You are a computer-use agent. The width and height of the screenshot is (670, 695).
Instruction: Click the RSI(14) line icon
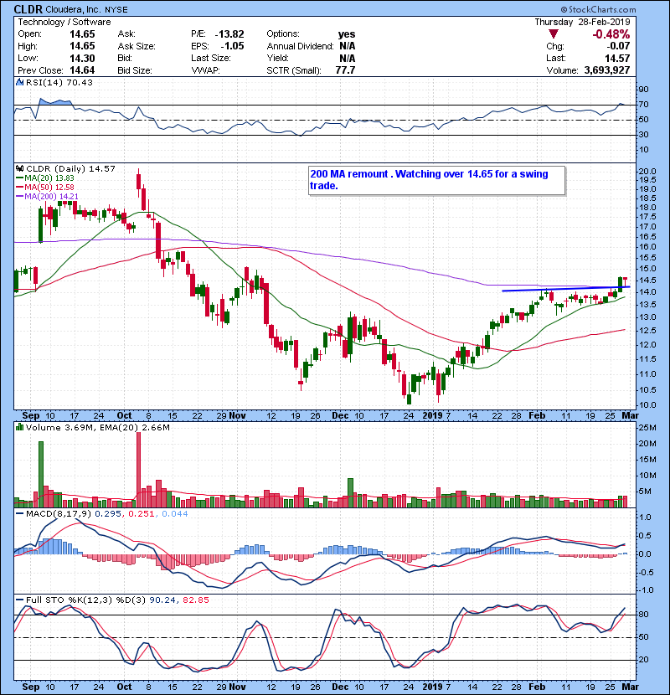(x=19, y=82)
